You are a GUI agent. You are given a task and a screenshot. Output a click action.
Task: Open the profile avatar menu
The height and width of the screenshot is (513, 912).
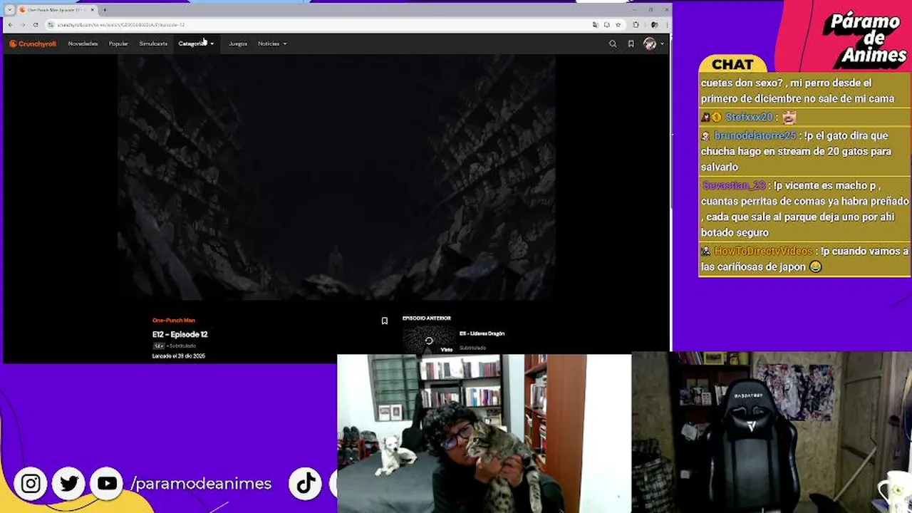point(653,43)
